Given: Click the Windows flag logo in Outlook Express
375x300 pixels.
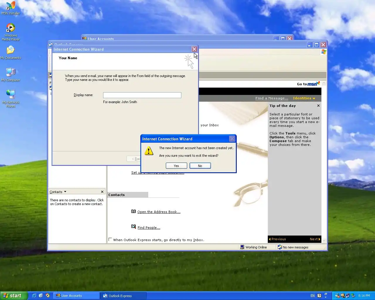Looking at the screenshot, I should [323, 52].
